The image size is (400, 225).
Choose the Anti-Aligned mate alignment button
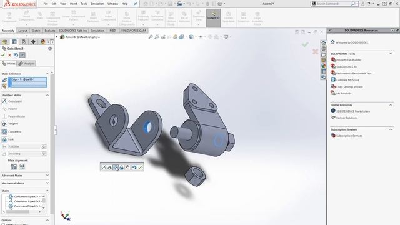tap(22, 167)
